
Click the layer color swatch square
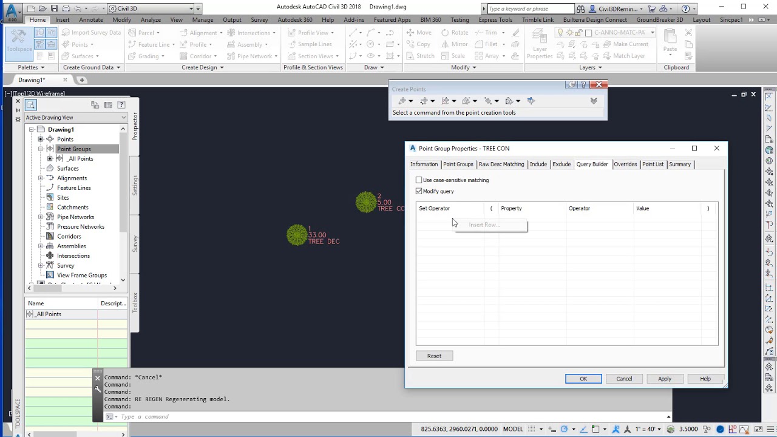(589, 32)
